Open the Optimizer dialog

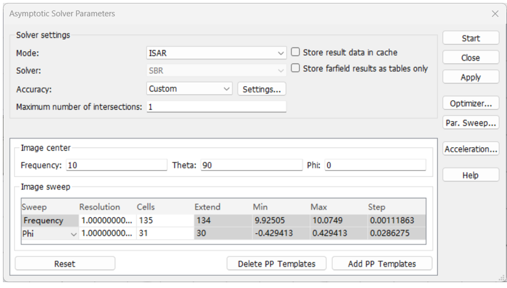point(470,104)
